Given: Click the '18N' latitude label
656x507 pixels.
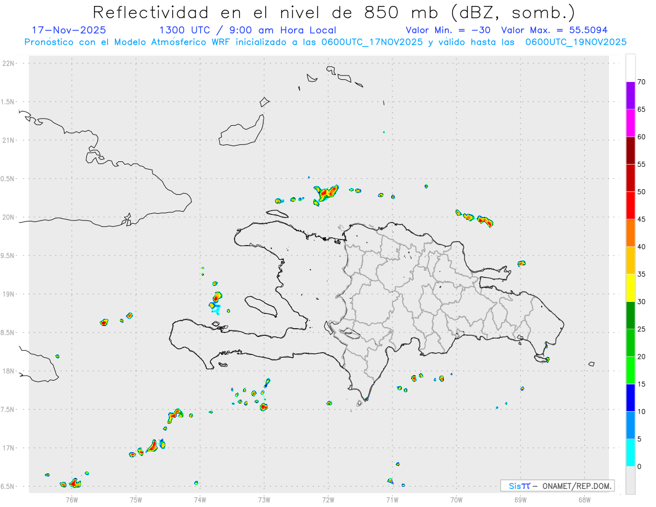Looking at the screenshot, I should [x=9, y=371].
